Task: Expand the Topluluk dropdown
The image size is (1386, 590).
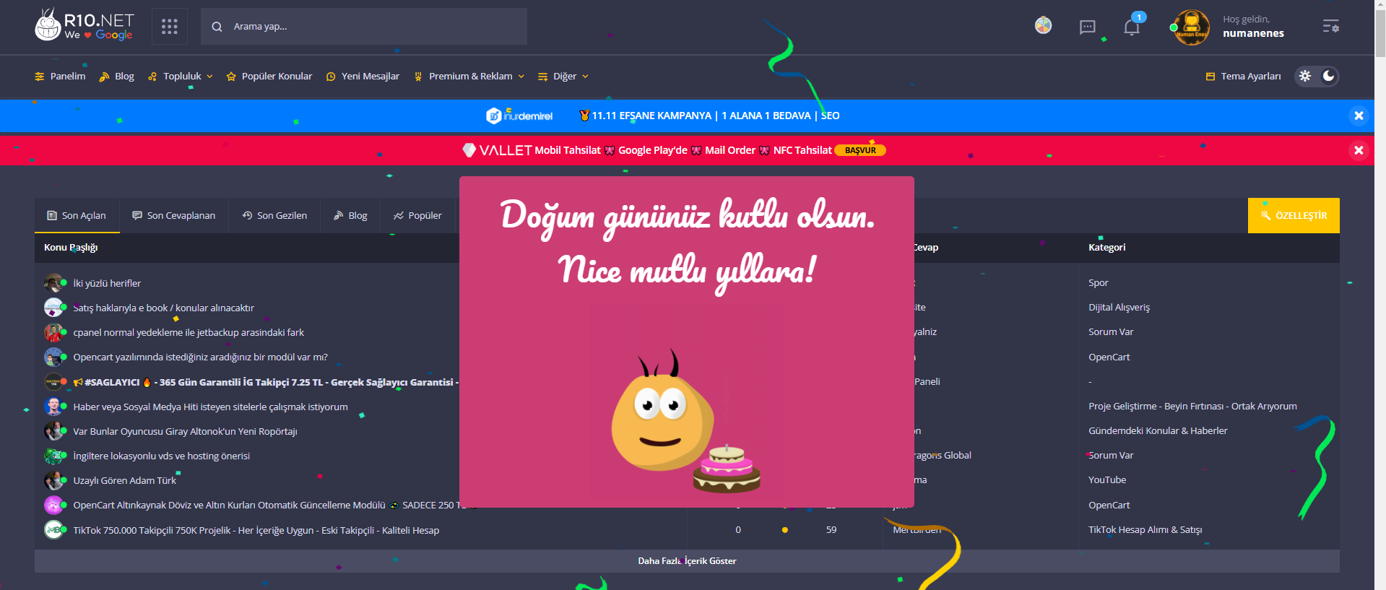Action: pos(181,76)
